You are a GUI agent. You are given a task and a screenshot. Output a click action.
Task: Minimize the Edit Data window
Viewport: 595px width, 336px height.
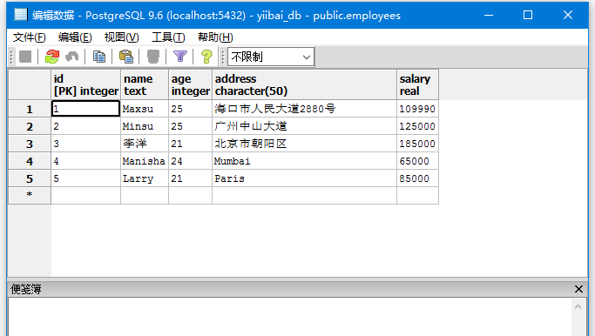(489, 15)
